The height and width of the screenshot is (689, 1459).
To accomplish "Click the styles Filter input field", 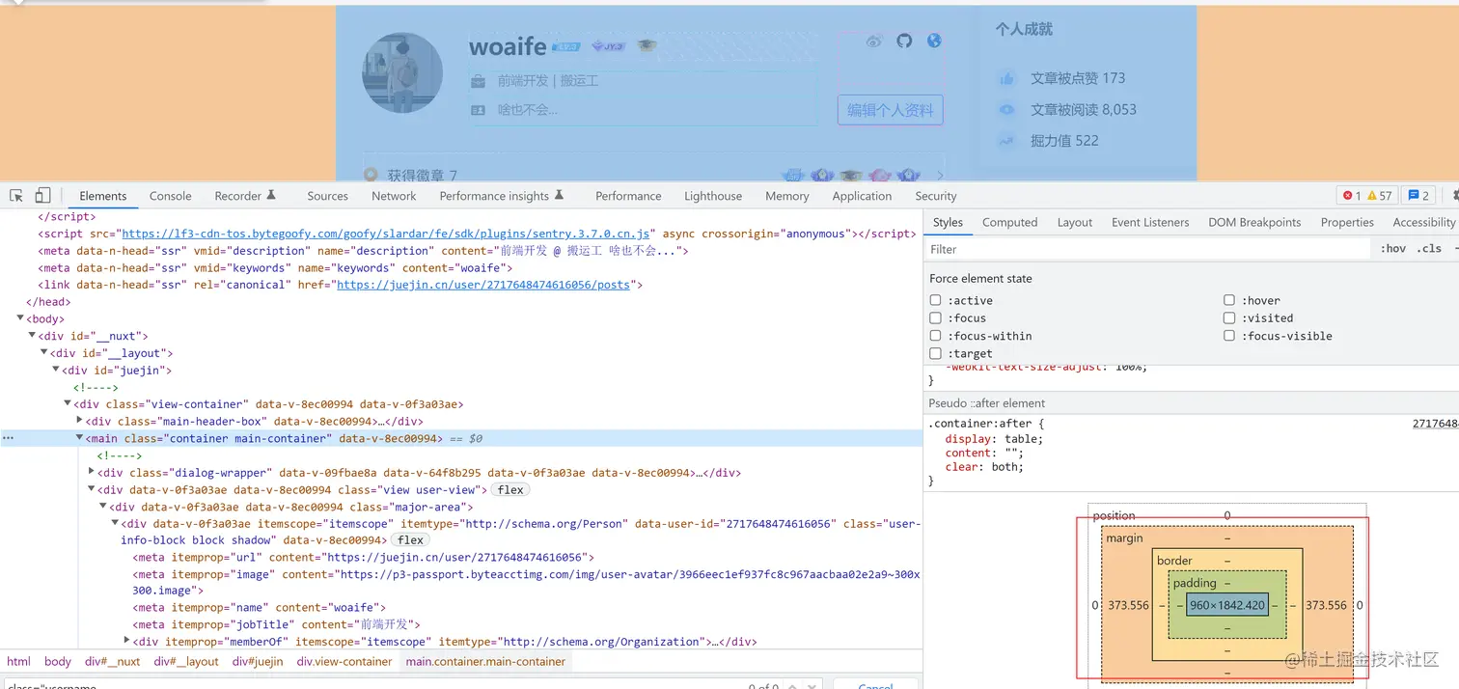I will [1148, 249].
